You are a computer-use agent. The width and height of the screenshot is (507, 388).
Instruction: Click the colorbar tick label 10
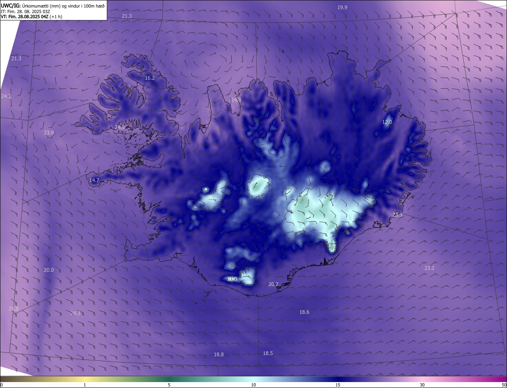point(253,385)
